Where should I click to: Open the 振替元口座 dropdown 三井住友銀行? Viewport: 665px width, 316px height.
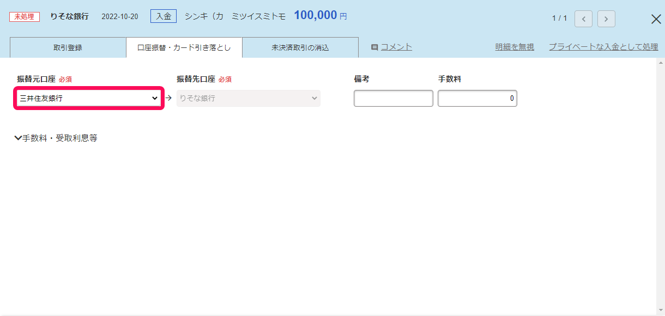89,98
